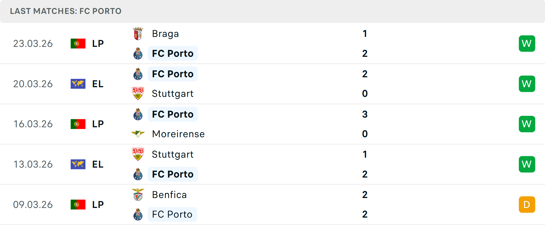The height and width of the screenshot is (225, 545).
Task: Click the Europa League globe icon
Action: pos(78,84)
